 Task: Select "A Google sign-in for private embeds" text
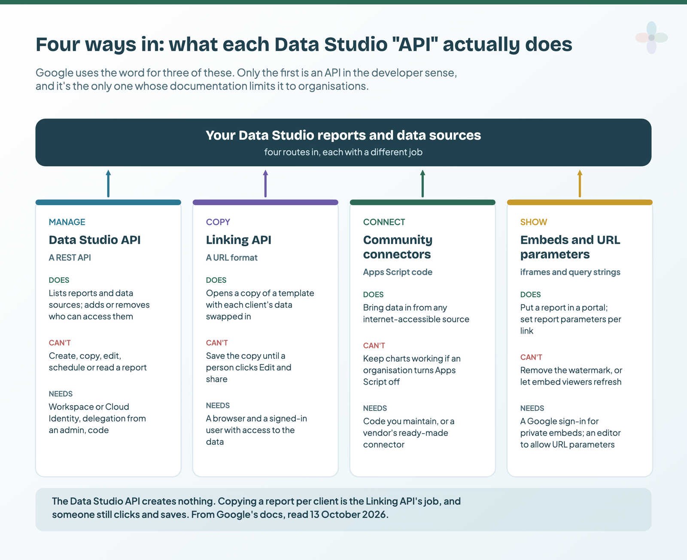click(x=570, y=433)
